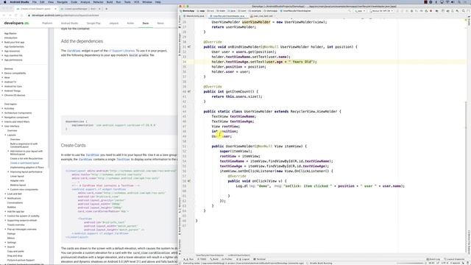
Task: Click the developers logo in the browser
Action: tap(16, 23)
